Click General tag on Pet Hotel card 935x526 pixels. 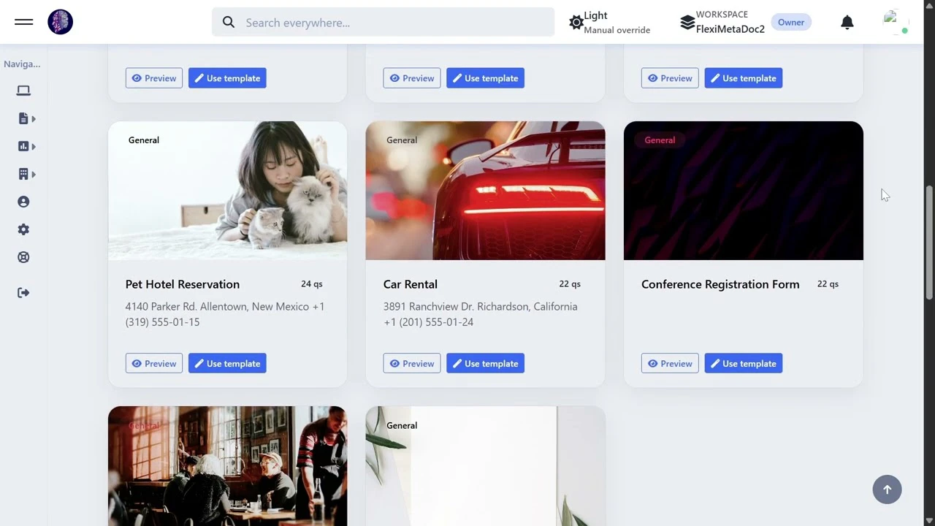[144, 140]
